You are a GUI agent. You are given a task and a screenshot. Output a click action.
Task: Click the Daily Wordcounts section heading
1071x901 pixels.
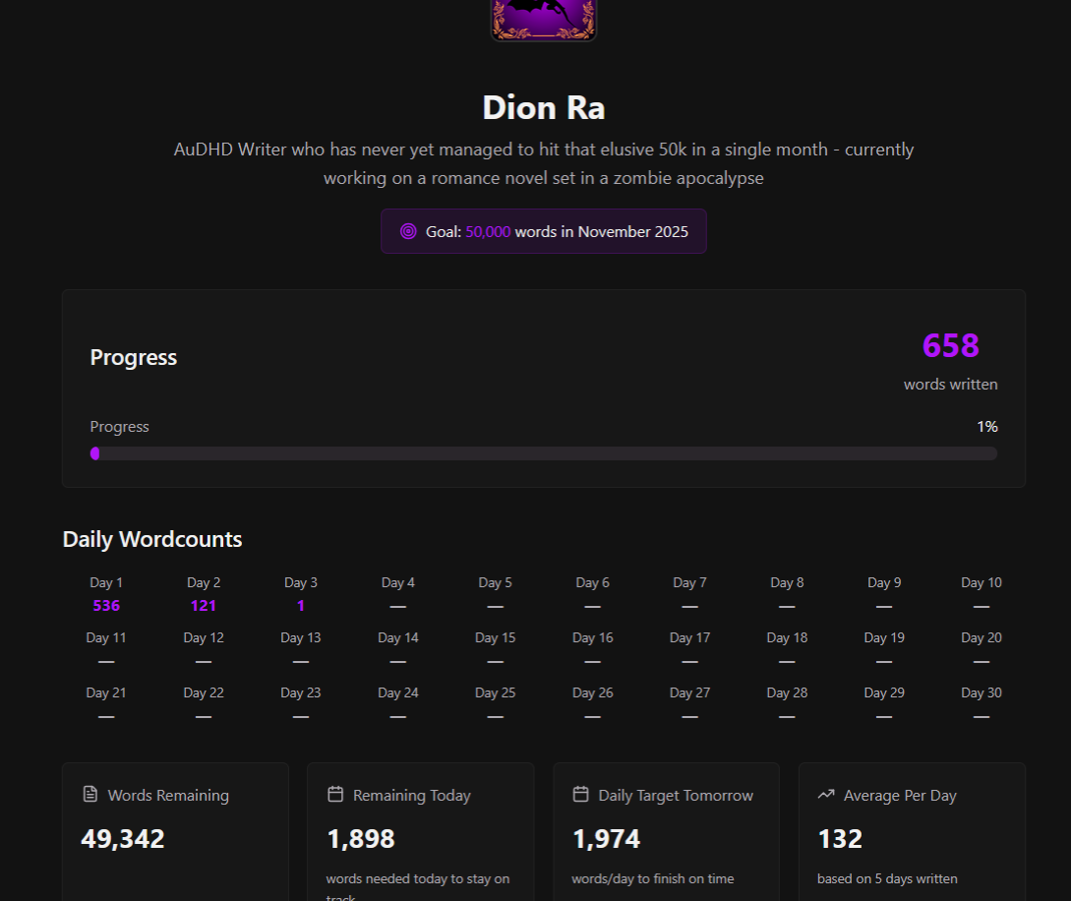coord(152,539)
